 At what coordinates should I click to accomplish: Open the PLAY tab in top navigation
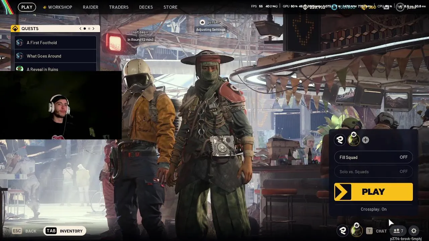[27, 7]
